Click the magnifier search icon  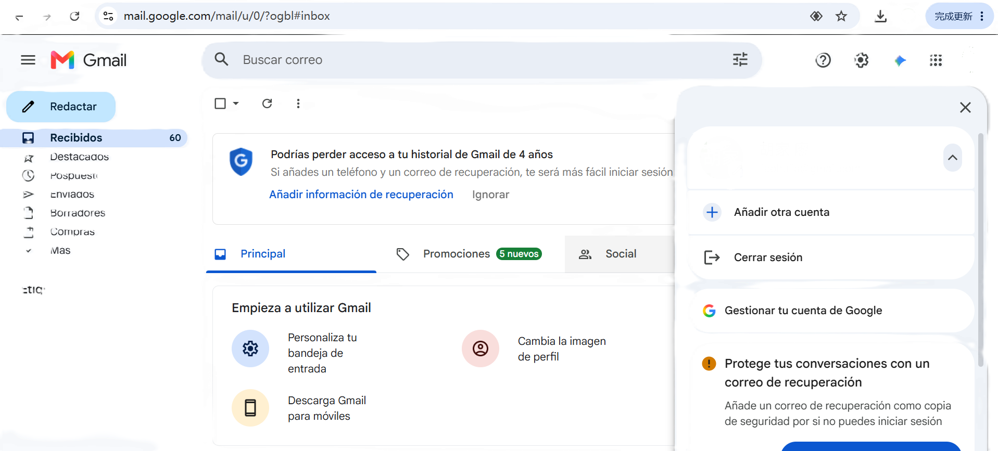221,59
